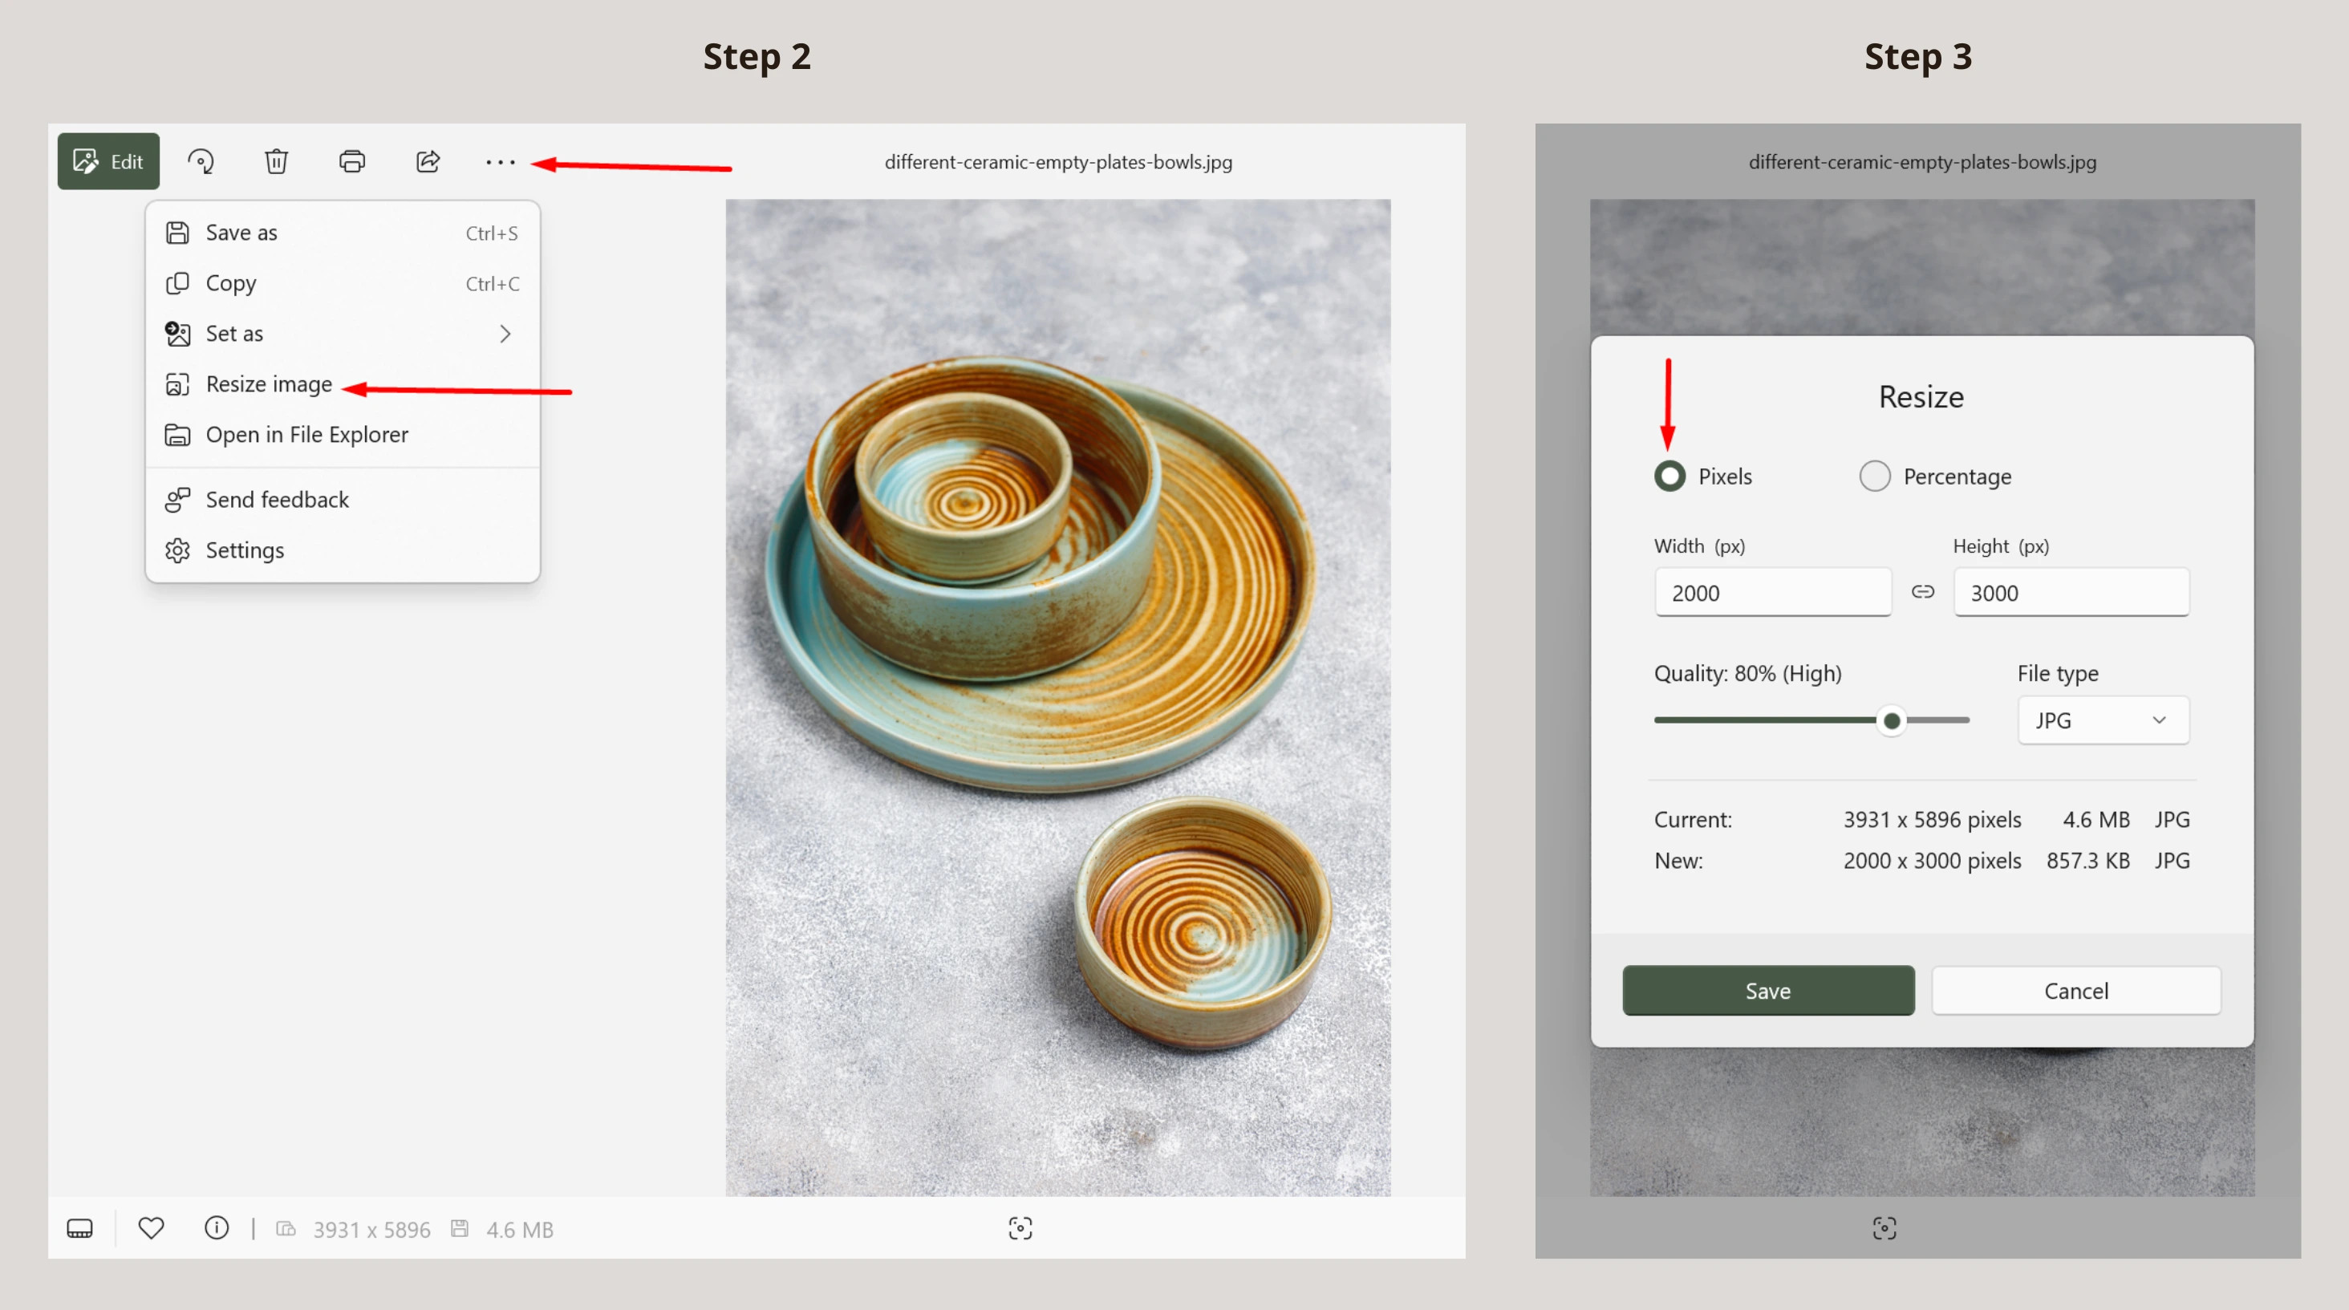Expand the Set as submenu
The image size is (2349, 1310).
(x=343, y=334)
